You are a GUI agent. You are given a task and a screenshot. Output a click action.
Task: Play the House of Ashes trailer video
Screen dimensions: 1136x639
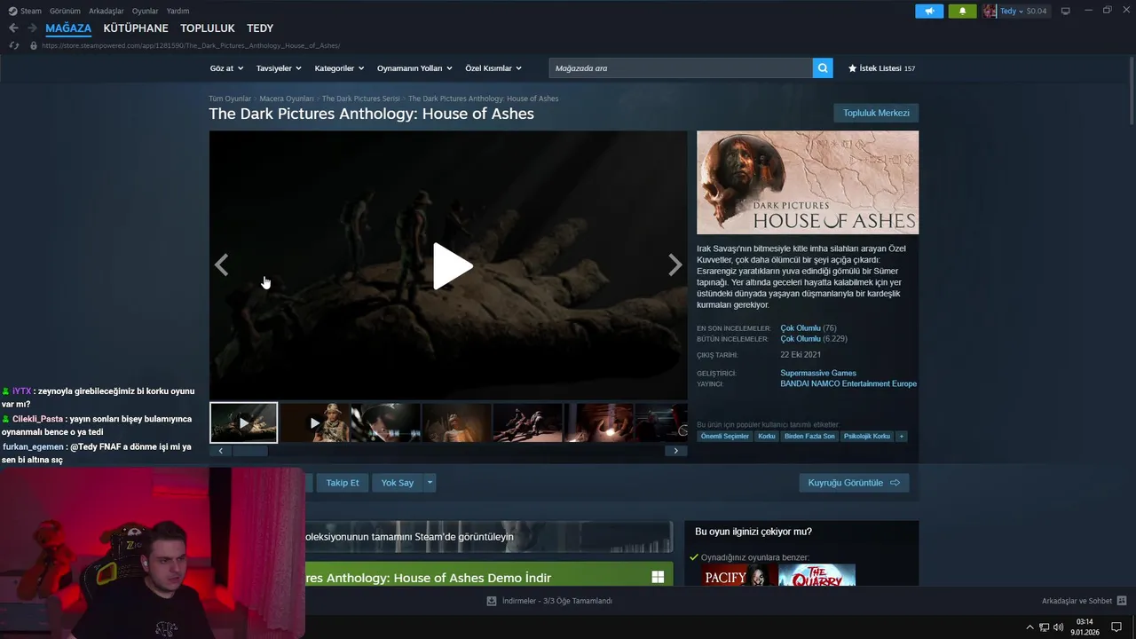[x=452, y=265]
